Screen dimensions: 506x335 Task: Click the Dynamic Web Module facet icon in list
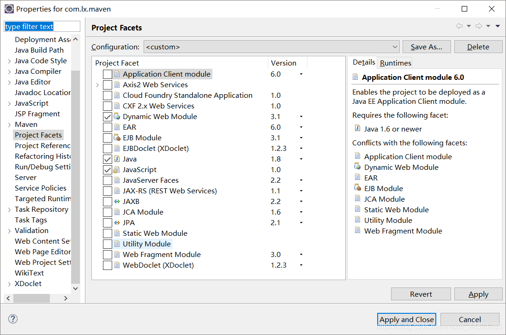pyautogui.click(x=117, y=116)
